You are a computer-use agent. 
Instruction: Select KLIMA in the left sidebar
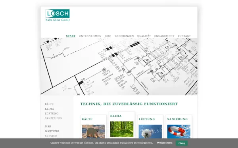49,109
